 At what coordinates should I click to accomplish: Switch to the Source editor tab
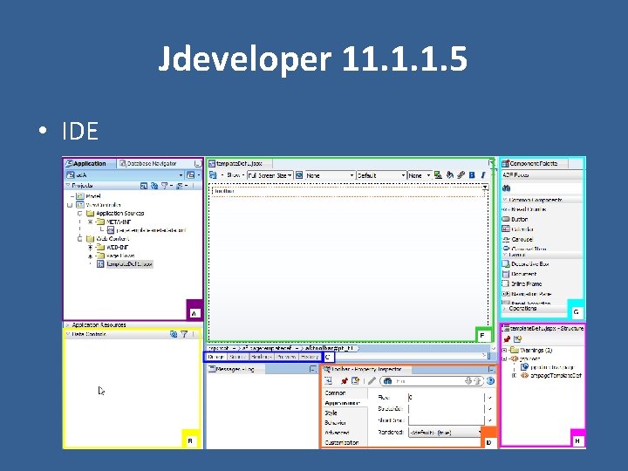(238, 357)
